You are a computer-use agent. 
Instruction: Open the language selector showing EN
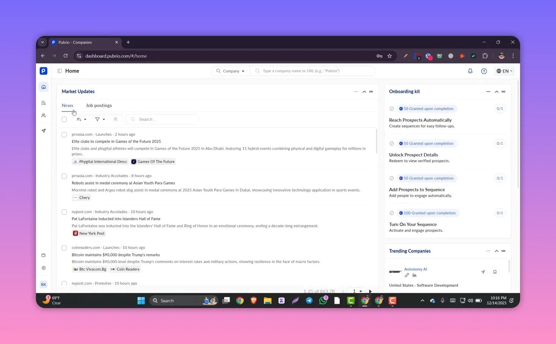tap(504, 71)
